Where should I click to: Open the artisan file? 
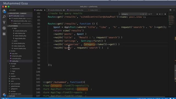coord(13,91)
